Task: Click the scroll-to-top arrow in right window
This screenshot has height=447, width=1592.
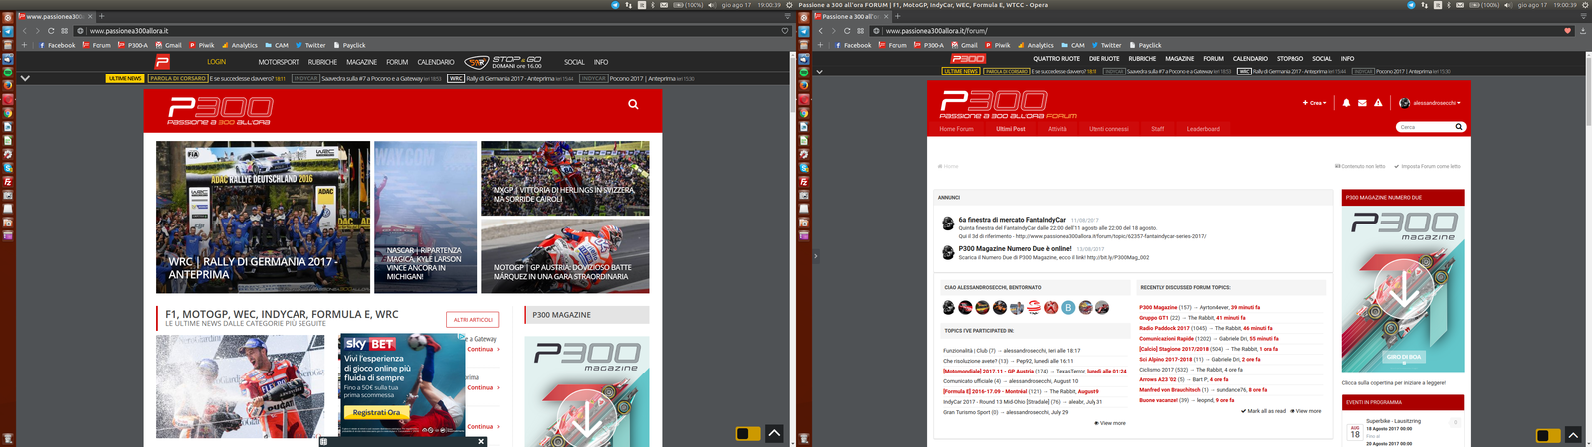Action: coord(1572,434)
